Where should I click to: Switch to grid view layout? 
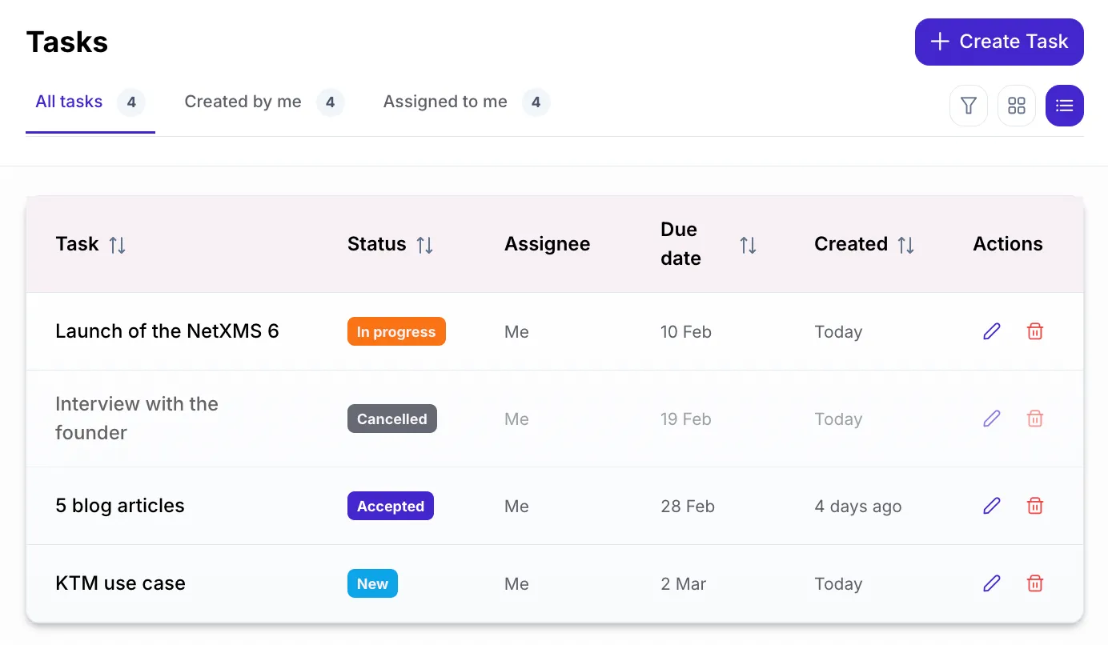[x=1017, y=105]
